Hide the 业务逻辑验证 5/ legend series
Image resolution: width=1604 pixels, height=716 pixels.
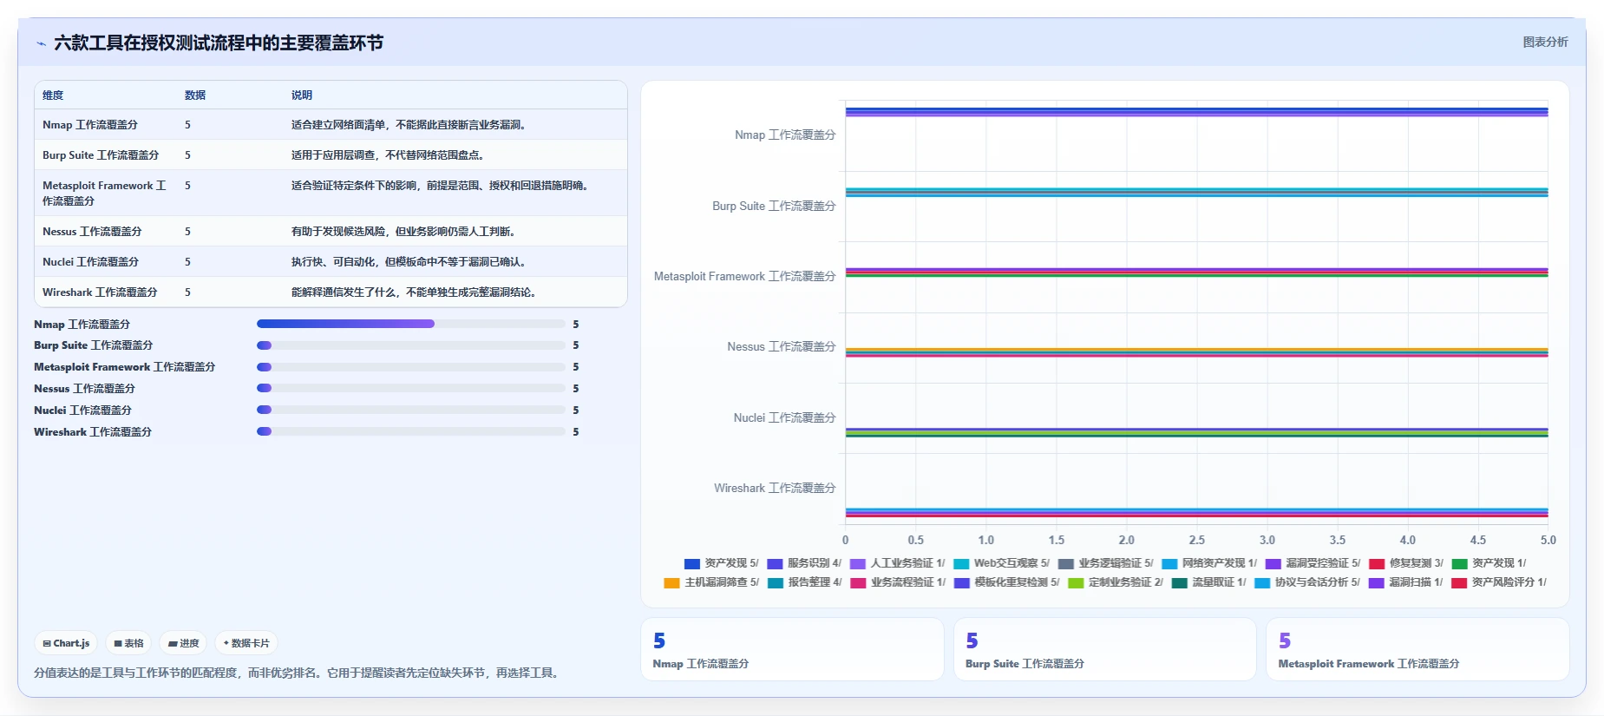click(x=1105, y=563)
